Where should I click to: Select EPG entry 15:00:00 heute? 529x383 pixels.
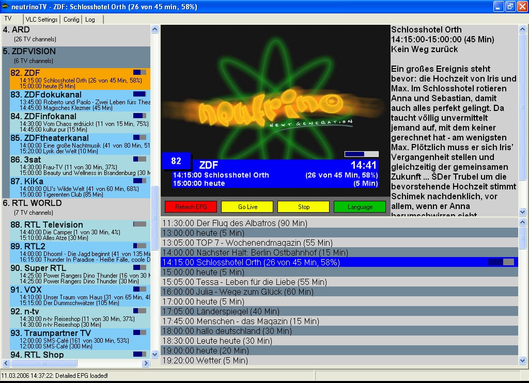click(x=339, y=272)
